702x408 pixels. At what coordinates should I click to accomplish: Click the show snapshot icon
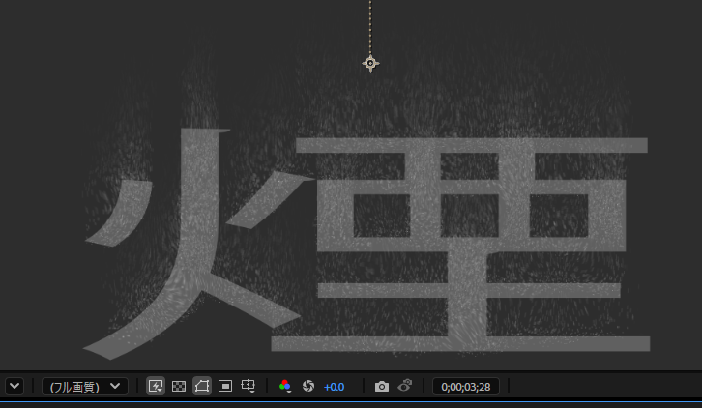click(405, 386)
